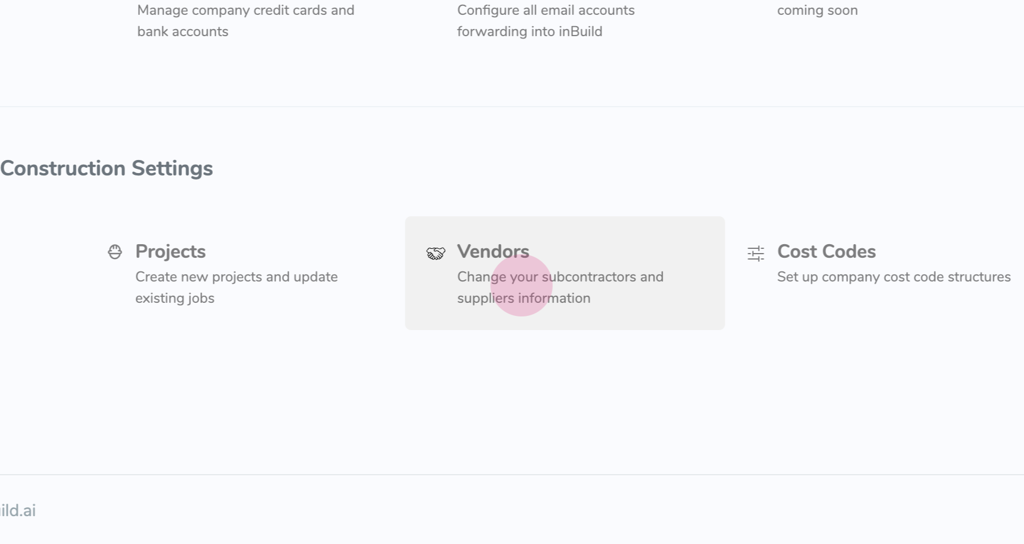
Task: Click 'bank accounts' text in top description
Action: [x=183, y=31]
